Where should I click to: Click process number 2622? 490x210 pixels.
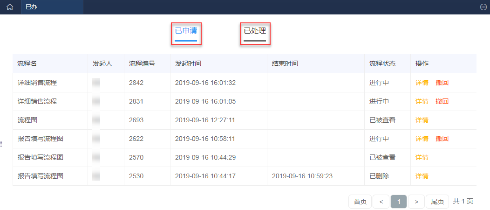click(136, 139)
